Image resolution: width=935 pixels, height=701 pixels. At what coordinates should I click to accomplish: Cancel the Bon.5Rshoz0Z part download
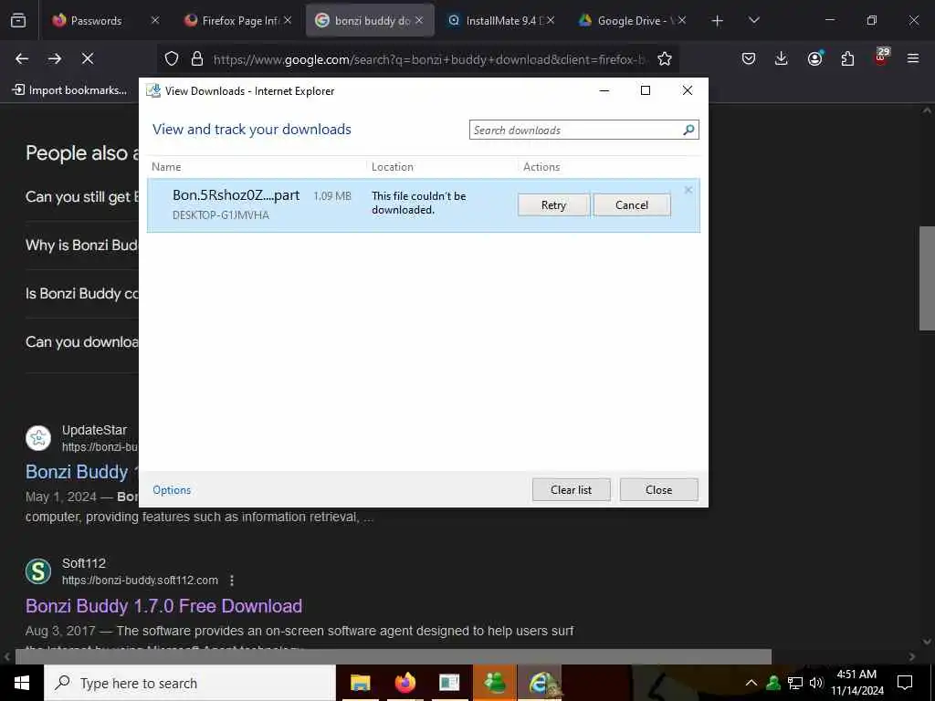tap(632, 205)
